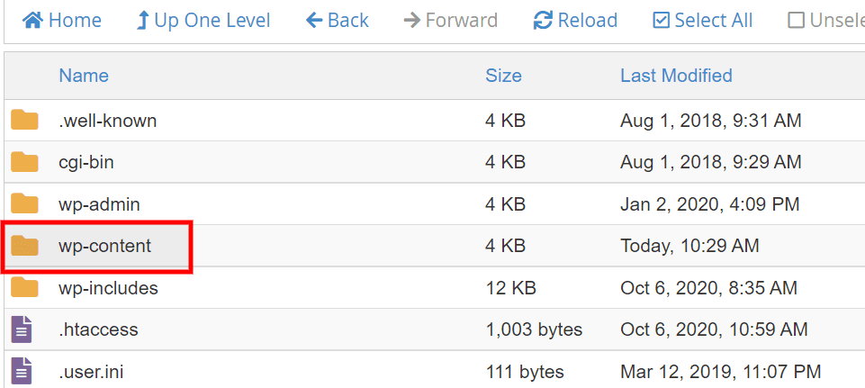Image resolution: width=865 pixels, height=388 pixels.
Task: Select the wp-content folder name
Action: [x=104, y=246]
